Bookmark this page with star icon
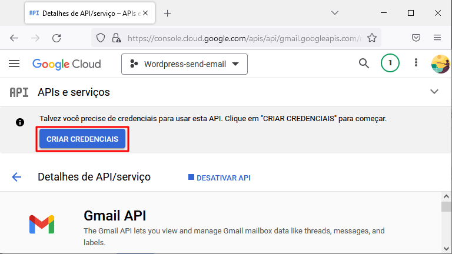 tap(372, 38)
